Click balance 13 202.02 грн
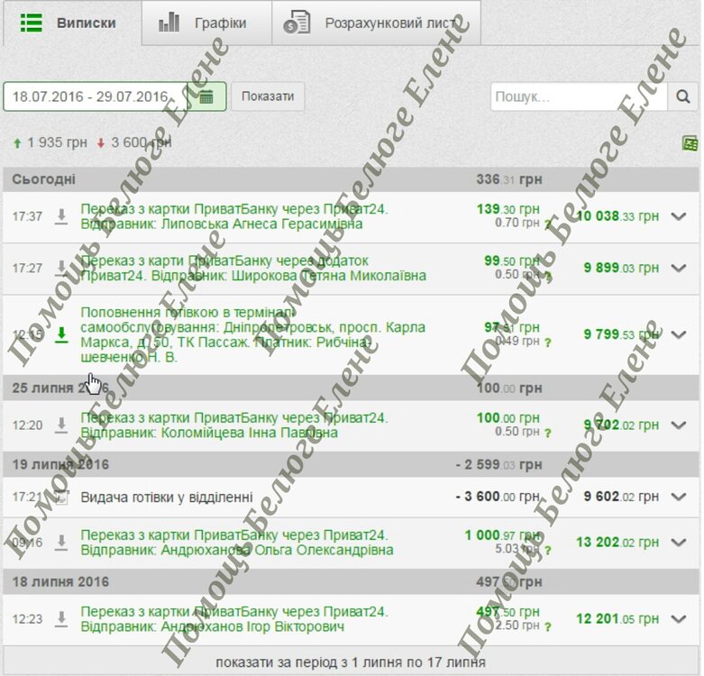The width and height of the screenshot is (704, 676). pyautogui.click(x=617, y=543)
